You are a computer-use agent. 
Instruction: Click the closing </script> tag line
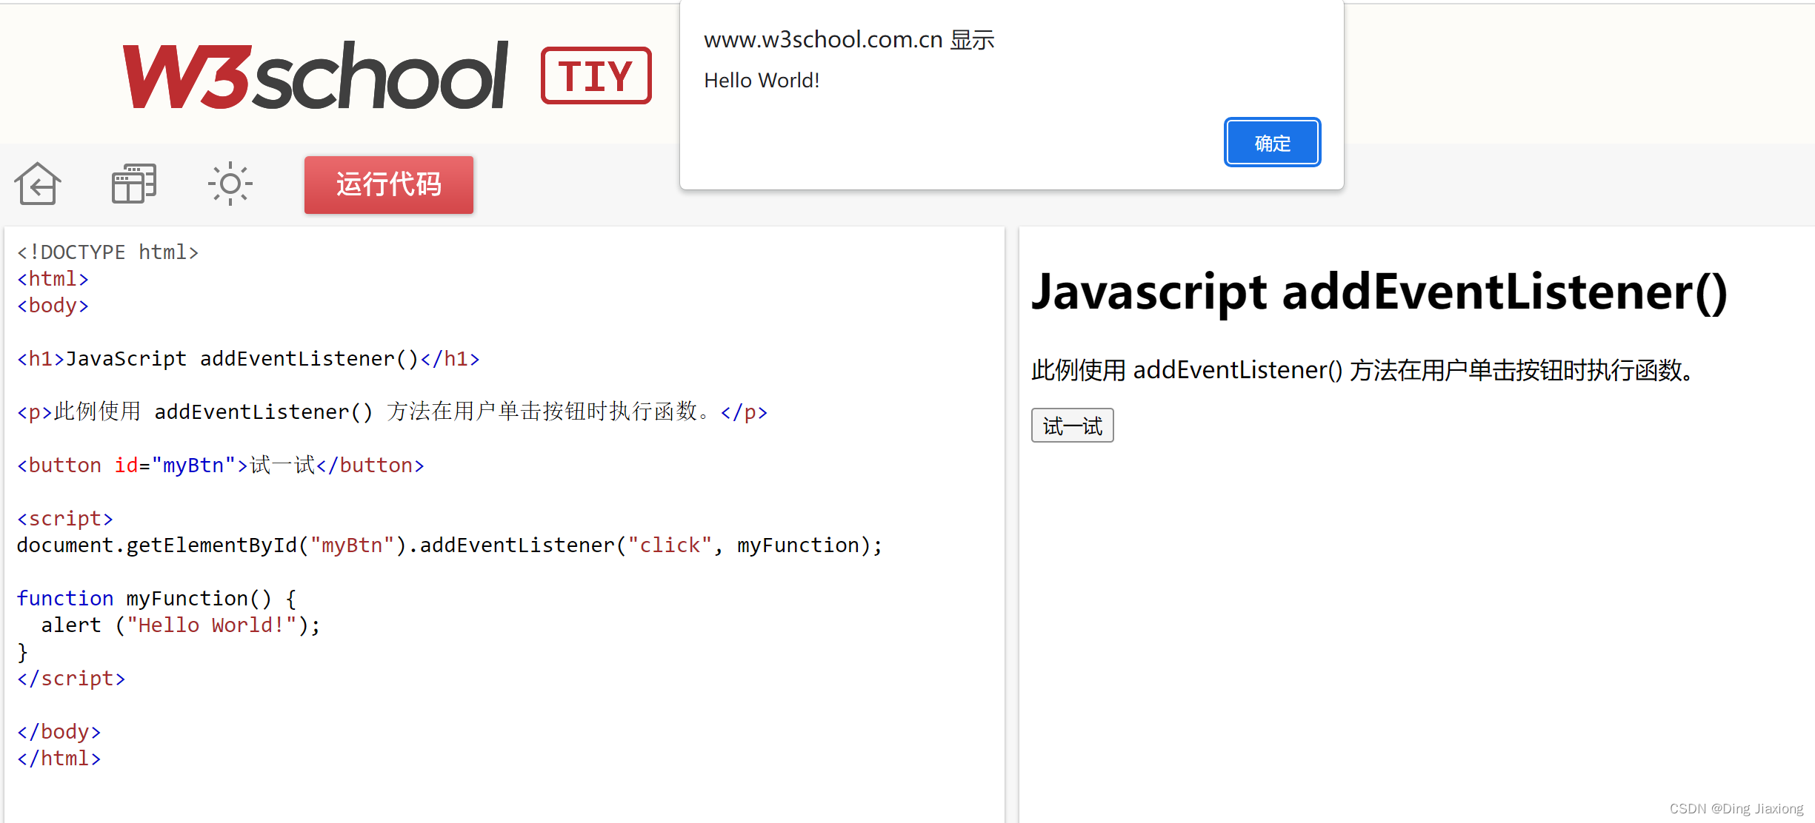[71, 679]
